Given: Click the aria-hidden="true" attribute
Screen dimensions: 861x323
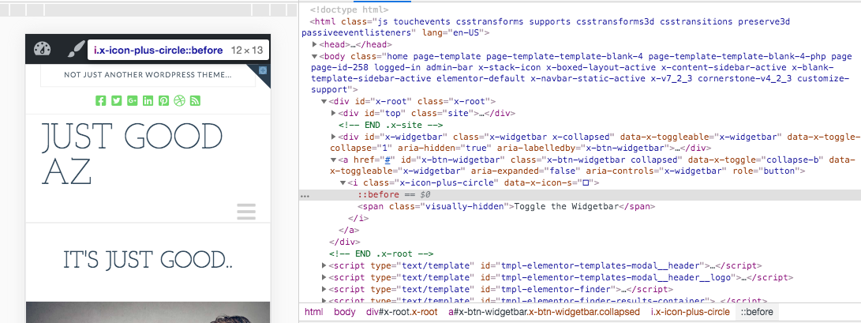Looking at the screenshot, I should click(444, 148).
